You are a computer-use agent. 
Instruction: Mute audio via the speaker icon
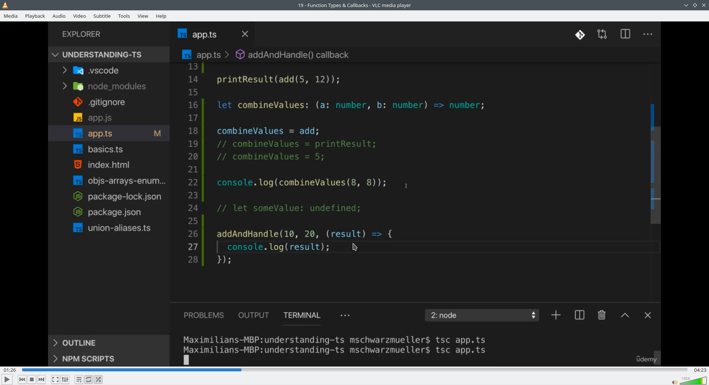(x=674, y=382)
